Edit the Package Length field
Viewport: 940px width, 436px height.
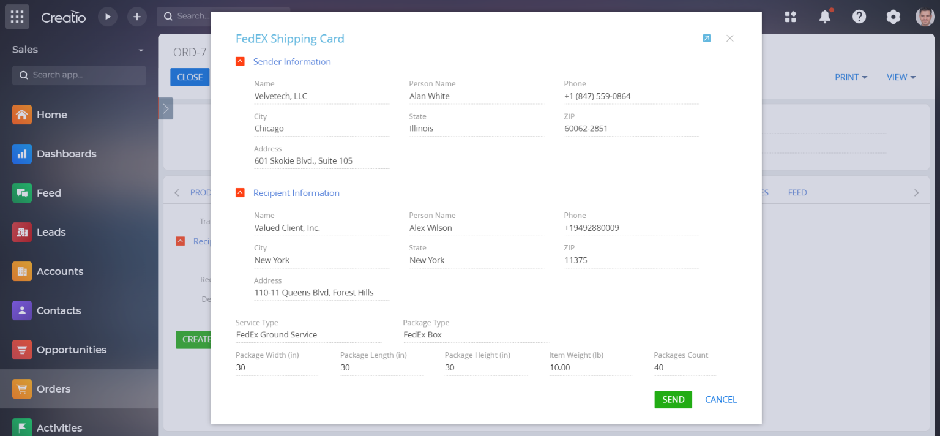pos(381,367)
